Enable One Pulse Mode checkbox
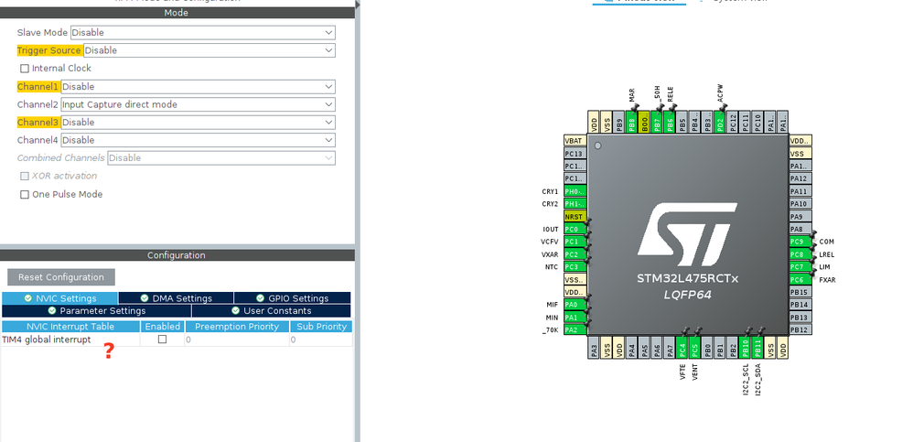913x442 pixels. click(25, 195)
